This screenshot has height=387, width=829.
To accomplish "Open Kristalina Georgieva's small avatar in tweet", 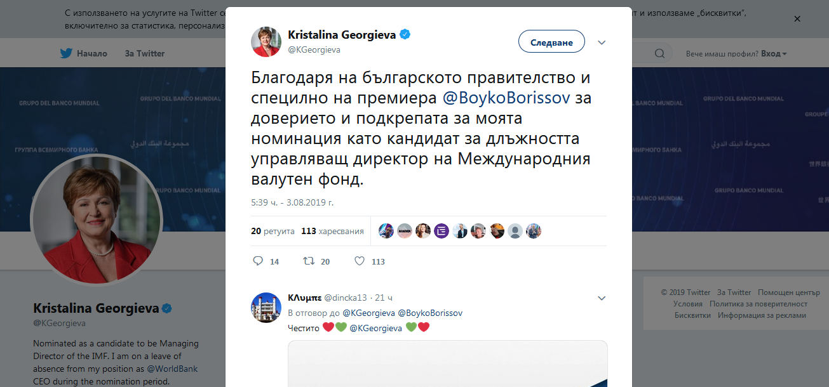I will [x=267, y=42].
